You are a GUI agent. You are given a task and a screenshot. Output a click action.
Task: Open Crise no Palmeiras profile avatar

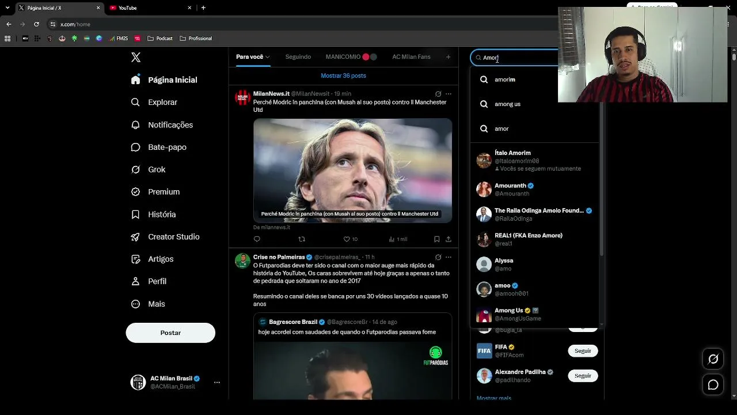click(x=242, y=261)
